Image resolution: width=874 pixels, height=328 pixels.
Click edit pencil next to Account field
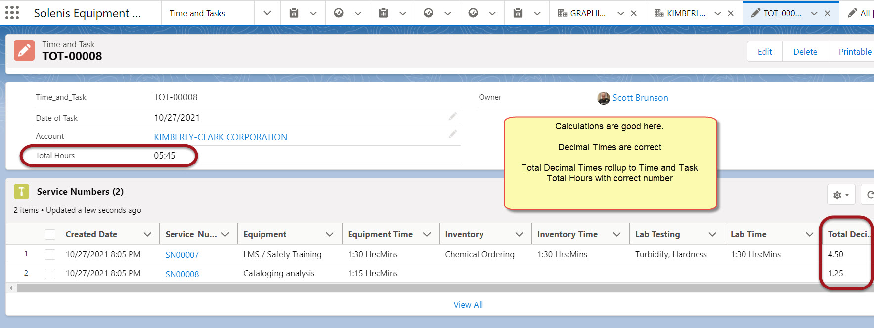(452, 134)
